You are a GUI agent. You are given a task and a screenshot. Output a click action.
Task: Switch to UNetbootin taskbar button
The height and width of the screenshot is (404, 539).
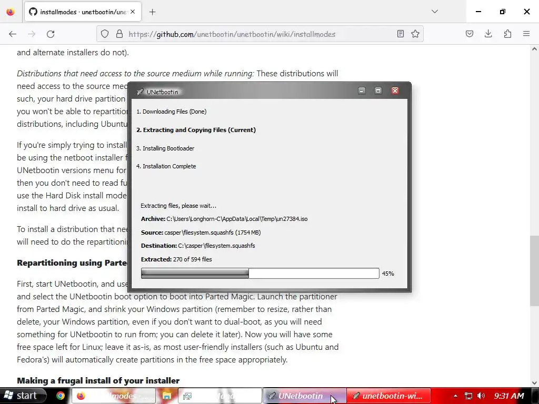[305, 396]
